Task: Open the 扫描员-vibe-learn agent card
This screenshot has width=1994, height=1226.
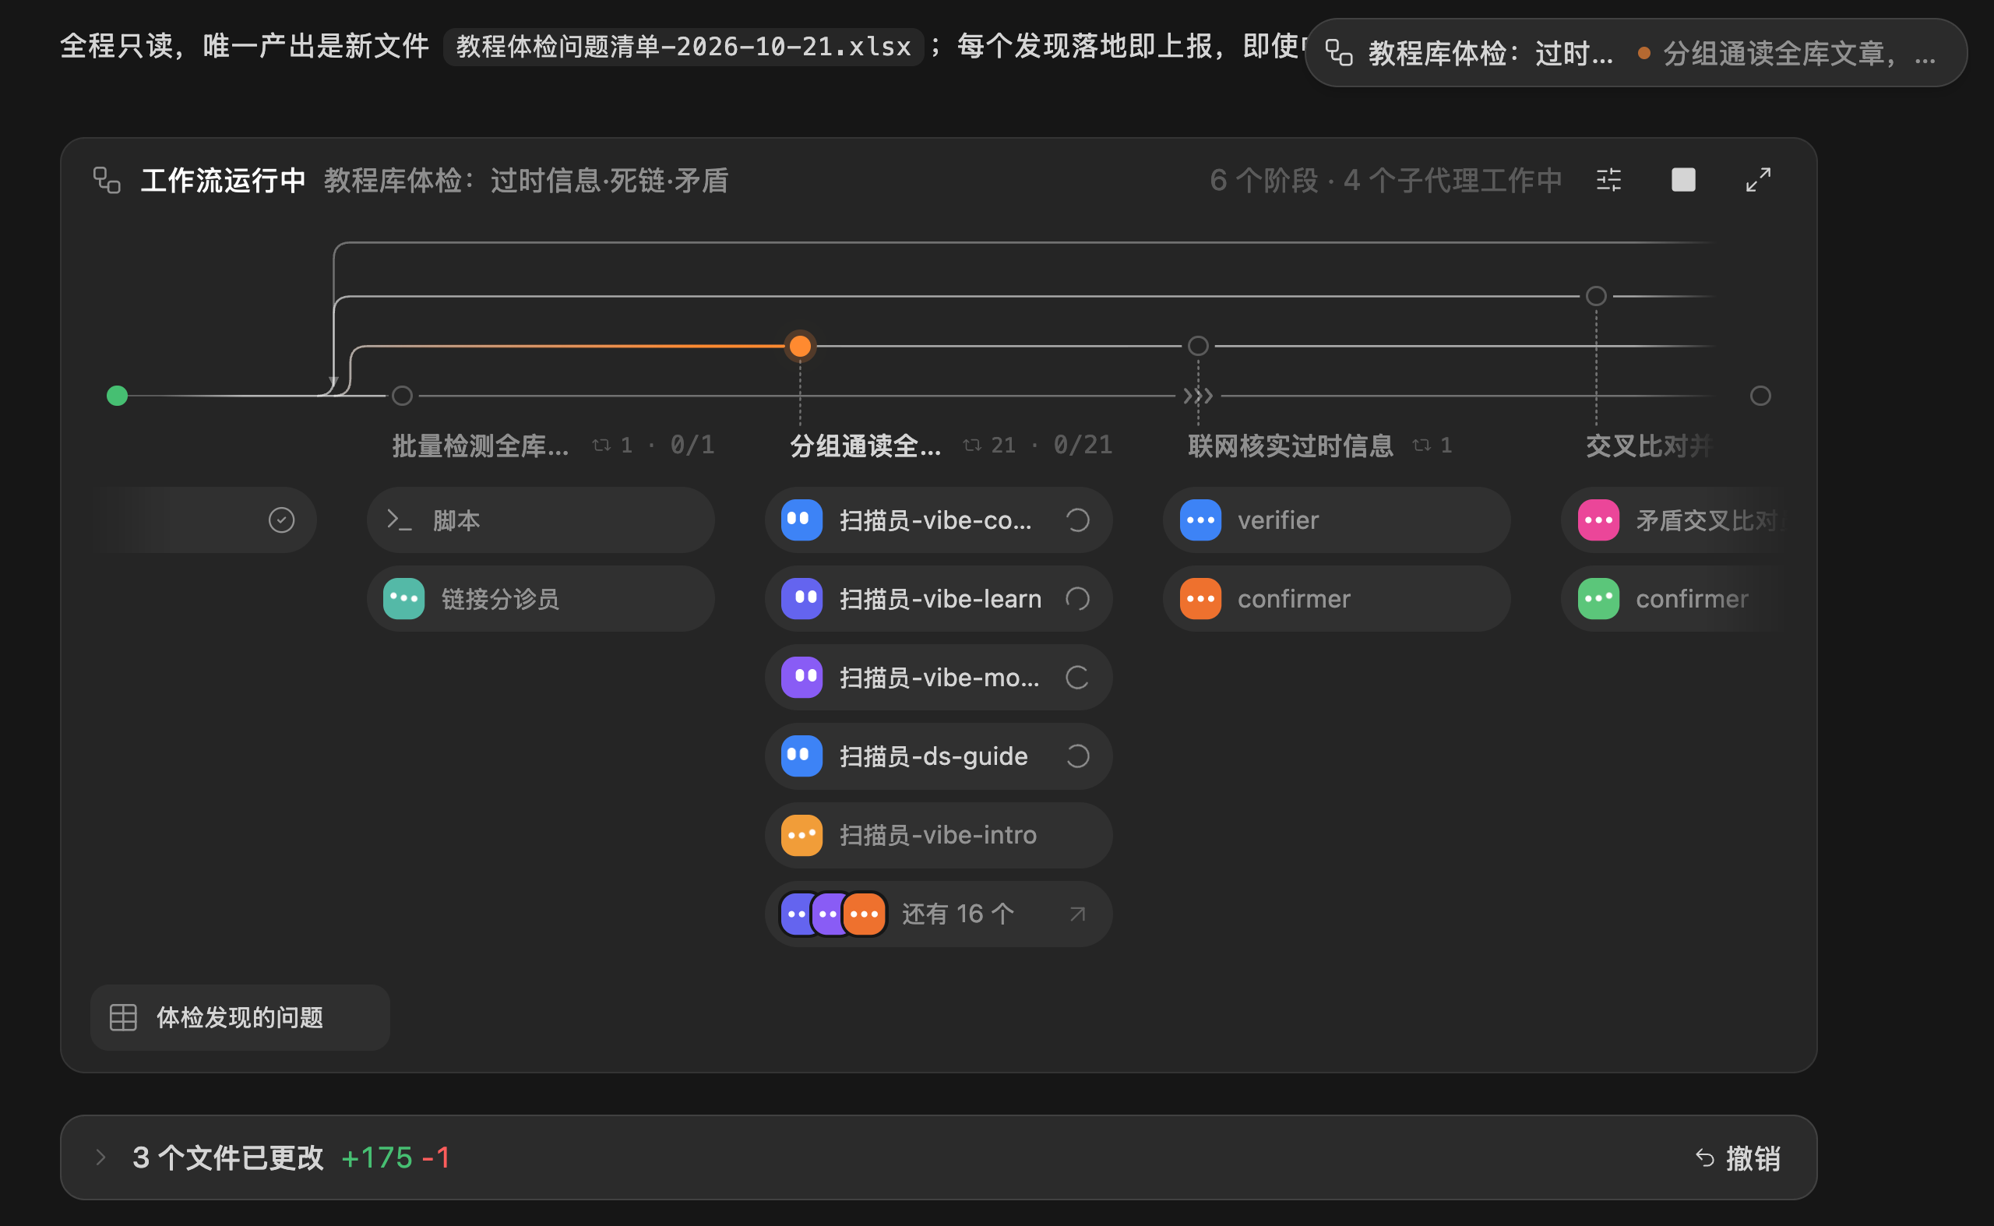Action: click(x=939, y=598)
